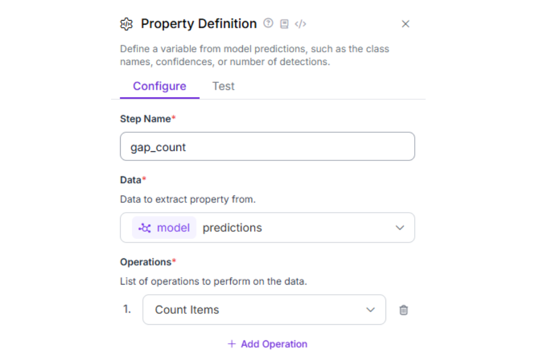Show the JSON code view icon

pos(300,24)
